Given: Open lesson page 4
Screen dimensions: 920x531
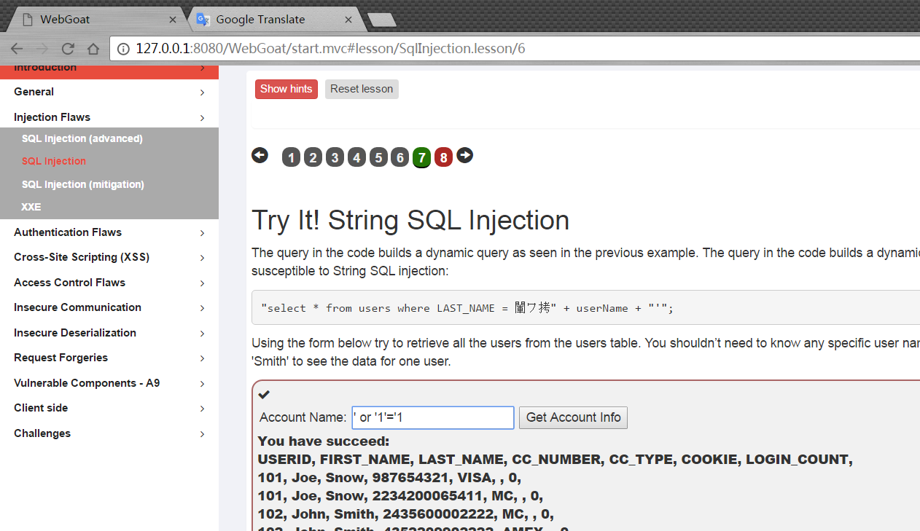Looking at the screenshot, I should [x=356, y=157].
